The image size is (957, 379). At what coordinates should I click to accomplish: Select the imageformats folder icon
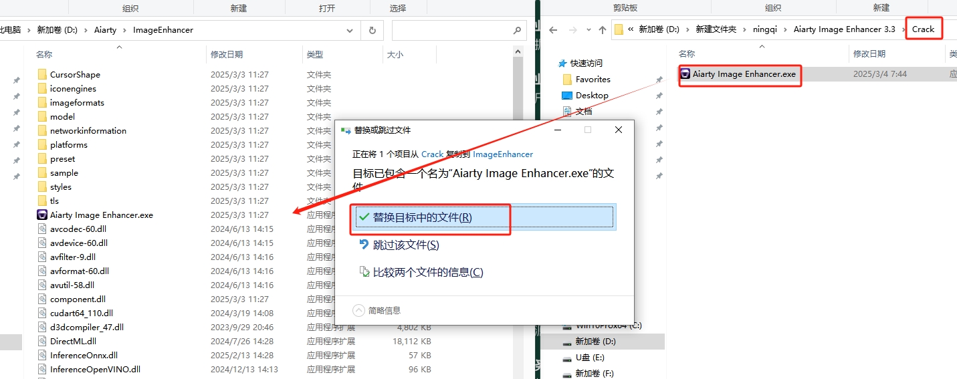click(x=42, y=102)
